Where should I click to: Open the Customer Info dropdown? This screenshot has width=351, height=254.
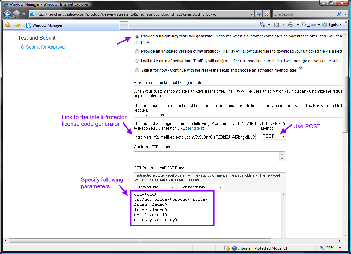pyautogui.click(x=155, y=187)
